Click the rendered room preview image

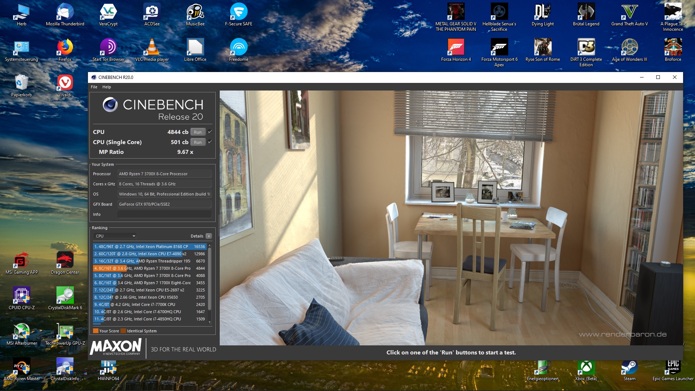451,218
